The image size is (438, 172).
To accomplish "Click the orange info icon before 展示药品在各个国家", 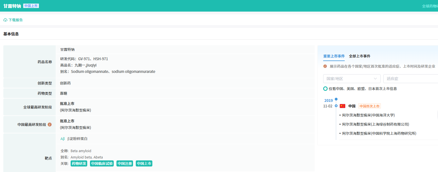I will 325,66.
